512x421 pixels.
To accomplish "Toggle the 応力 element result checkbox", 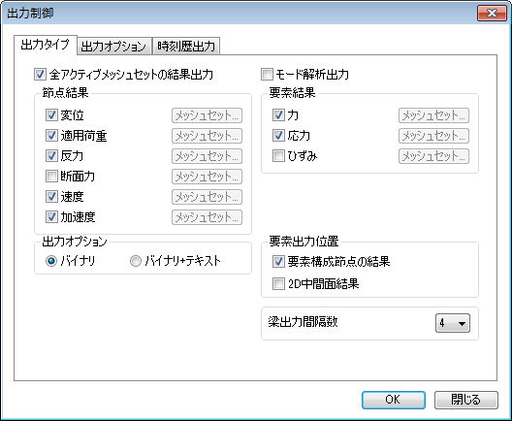I will click(278, 135).
